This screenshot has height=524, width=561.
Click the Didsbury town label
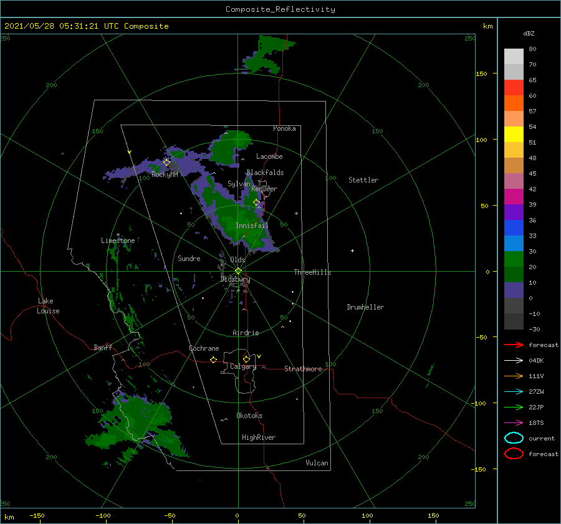236,279
